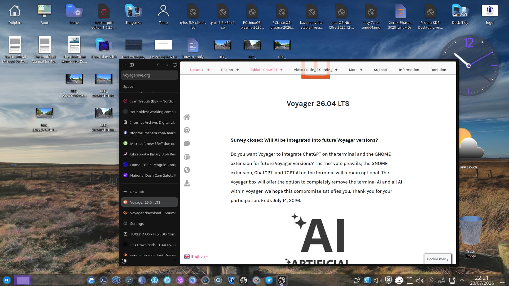Open the More menu item

(x=353, y=70)
